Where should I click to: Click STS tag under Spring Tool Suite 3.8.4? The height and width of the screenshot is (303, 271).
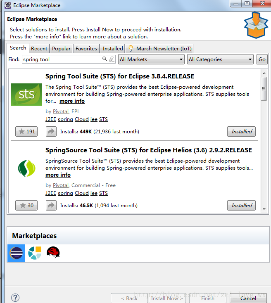click(x=104, y=119)
